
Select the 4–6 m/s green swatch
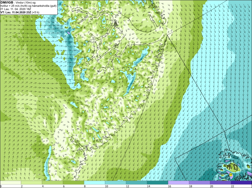click(x=52, y=183)
